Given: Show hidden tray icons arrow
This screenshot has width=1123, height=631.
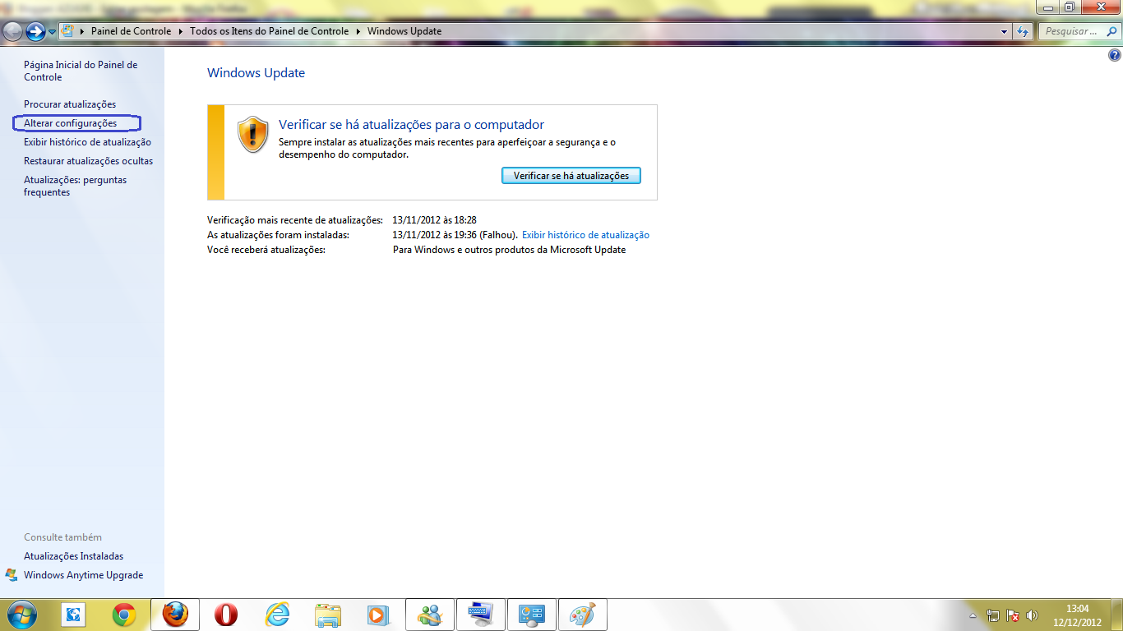Looking at the screenshot, I should (x=973, y=615).
